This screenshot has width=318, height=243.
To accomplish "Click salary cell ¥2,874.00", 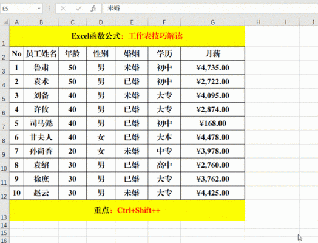I will click(213, 109).
